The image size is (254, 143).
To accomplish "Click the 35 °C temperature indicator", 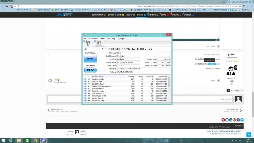I will click(x=90, y=70).
